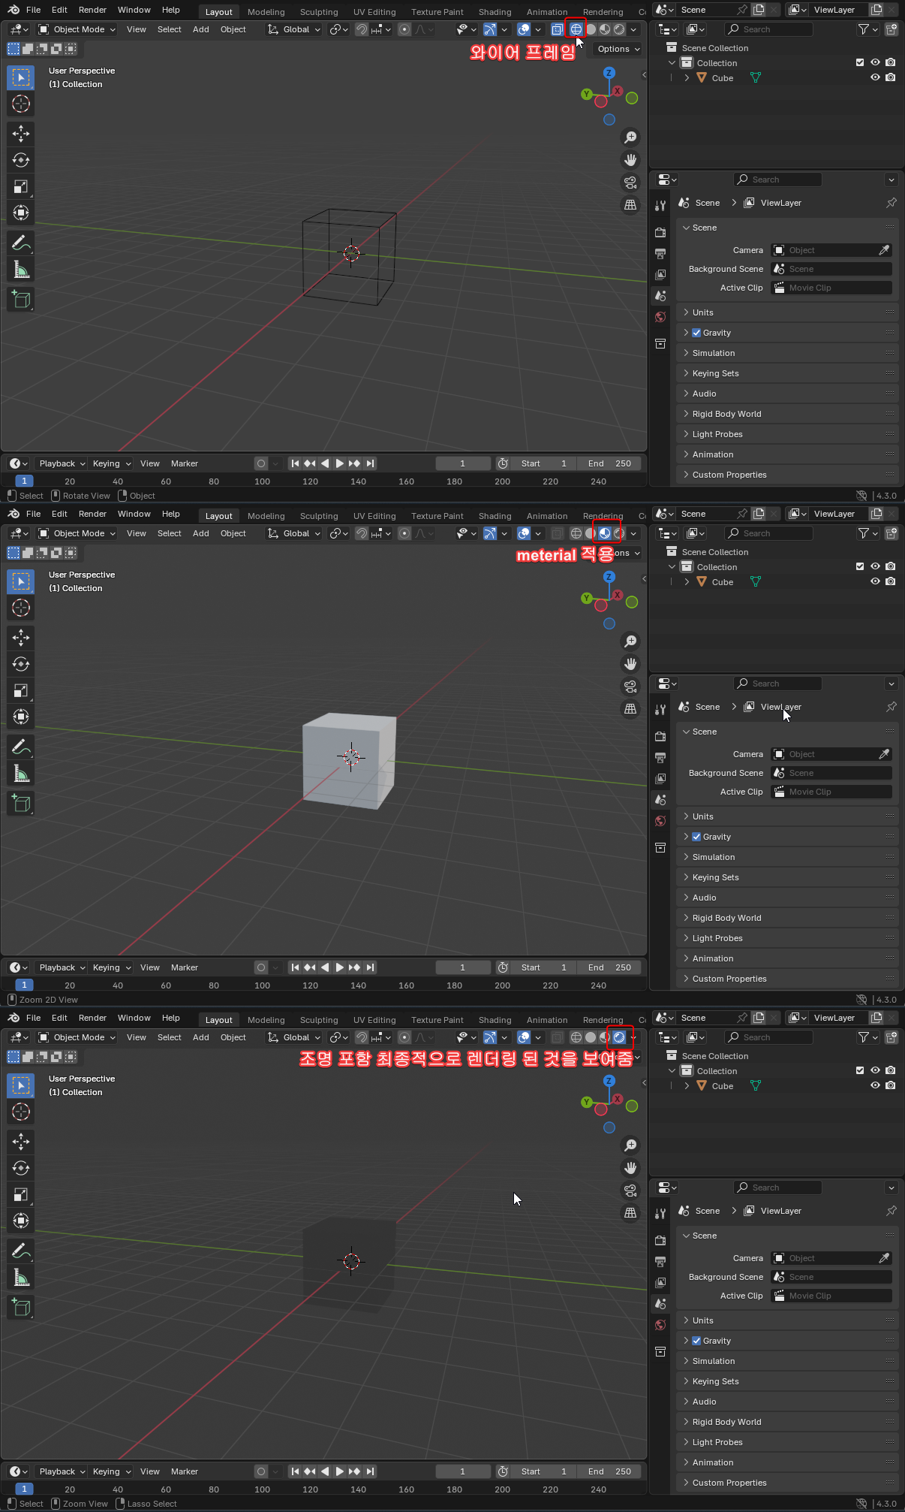Open the Modeling workspace tab in top window
The height and width of the screenshot is (1512, 905).
point(266,12)
